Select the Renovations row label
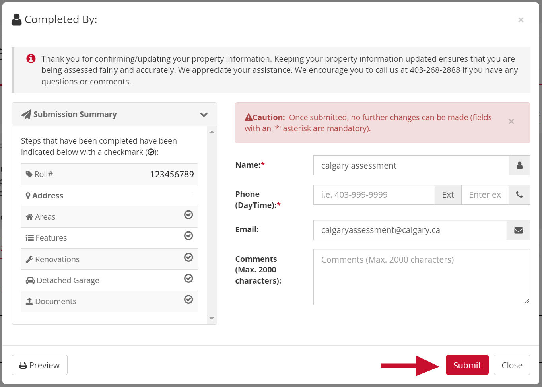542x387 pixels. (57, 259)
